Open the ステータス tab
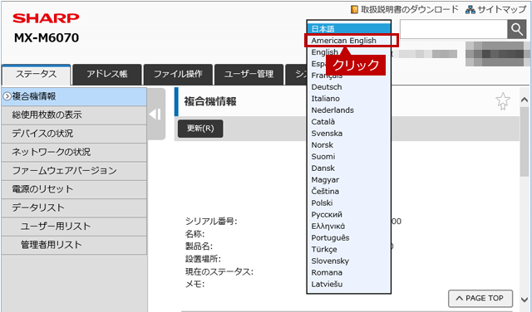Image resolution: width=532 pixels, height=312 pixels. (x=37, y=75)
